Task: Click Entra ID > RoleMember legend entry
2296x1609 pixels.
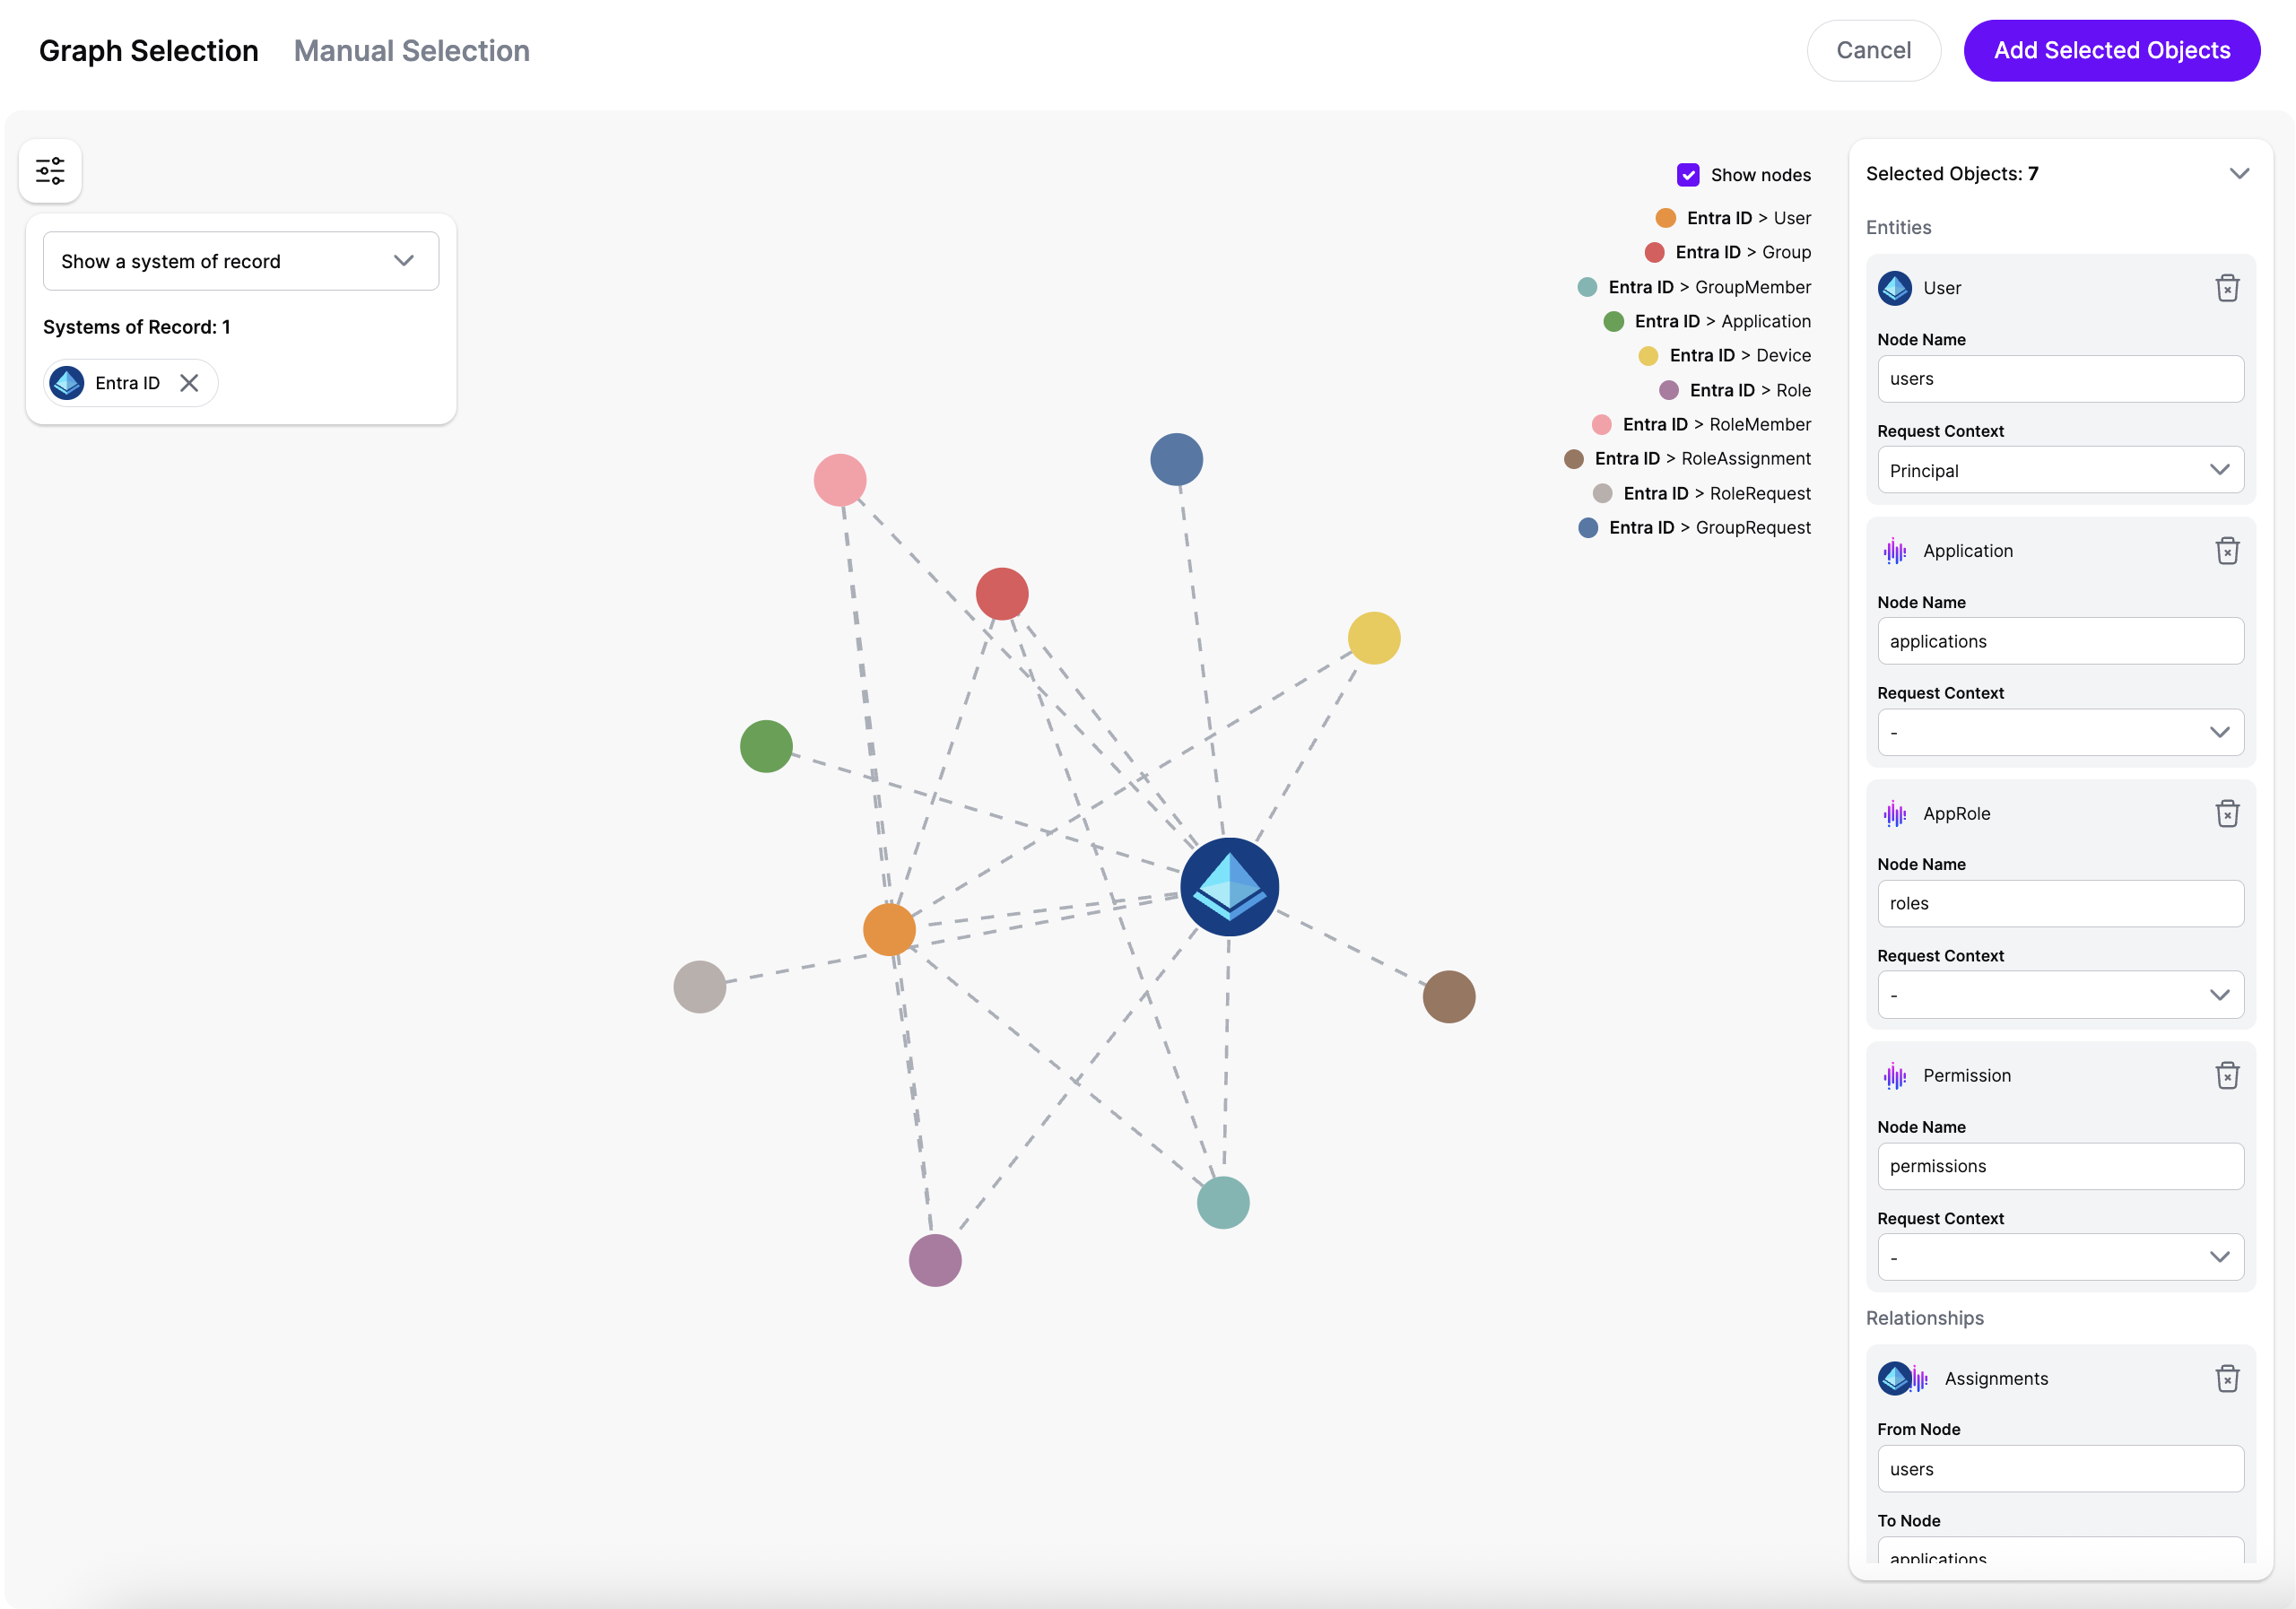Action: pos(1701,425)
